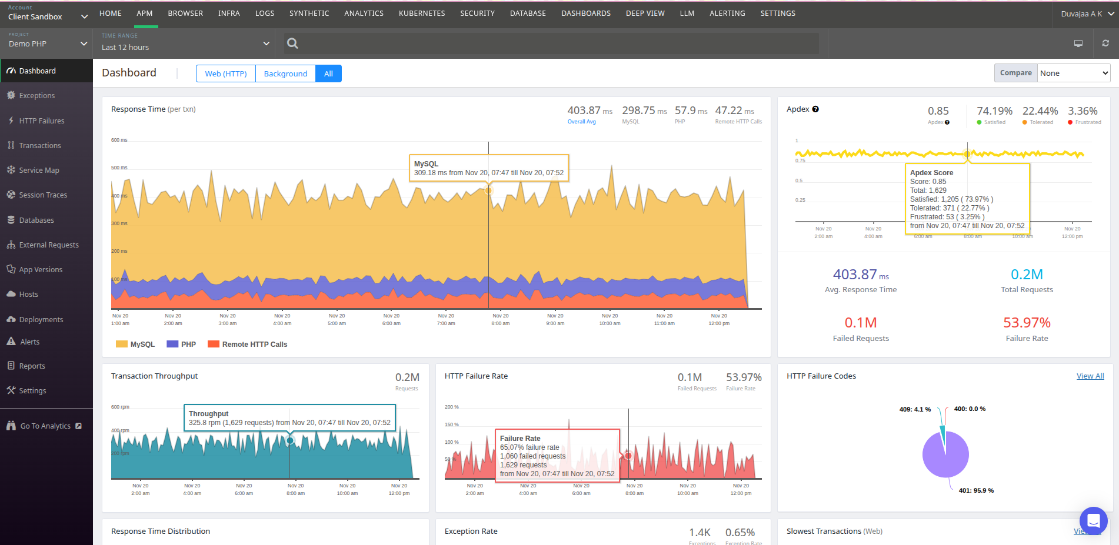Viewport: 1119px width, 545px height.
Task: Switch to Background transactions filter
Action: coord(285,73)
